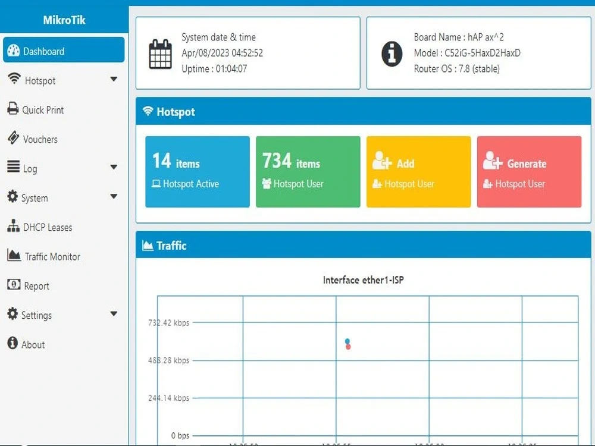Click the small user icon on red tile
The width and height of the screenshot is (595, 446).
click(488, 184)
